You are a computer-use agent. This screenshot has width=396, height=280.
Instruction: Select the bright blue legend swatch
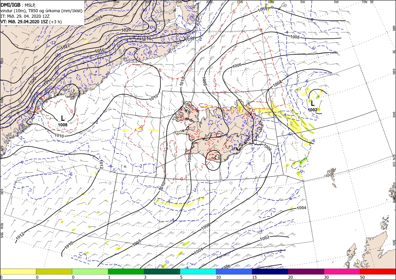tap(234, 271)
